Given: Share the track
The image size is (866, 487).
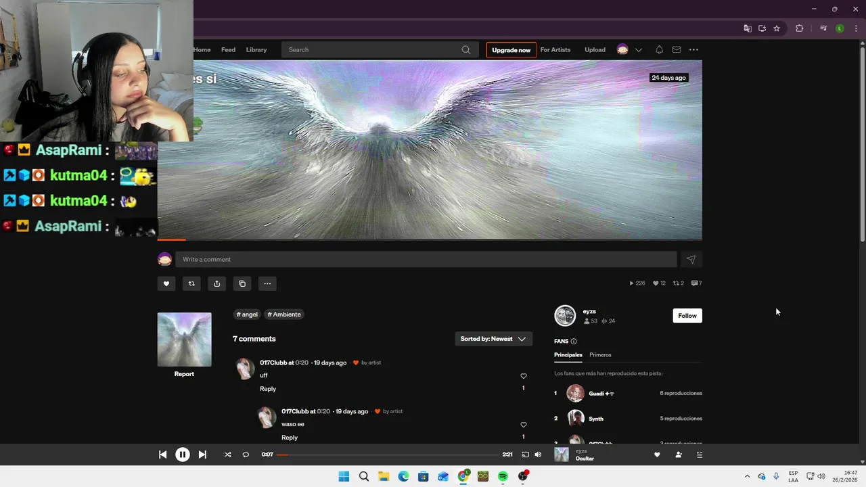Looking at the screenshot, I should 216,283.
